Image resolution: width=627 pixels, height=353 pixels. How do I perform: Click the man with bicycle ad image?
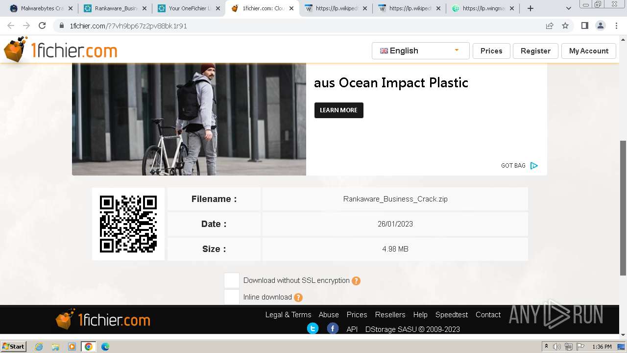click(x=189, y=119)
